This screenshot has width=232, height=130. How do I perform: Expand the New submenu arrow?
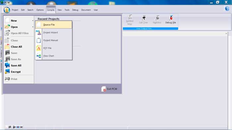(33, 21)
